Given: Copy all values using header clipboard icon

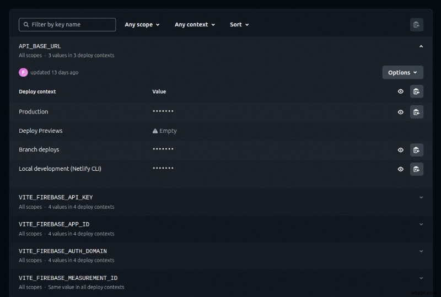Looking at the screenshot, I should 417,91.
